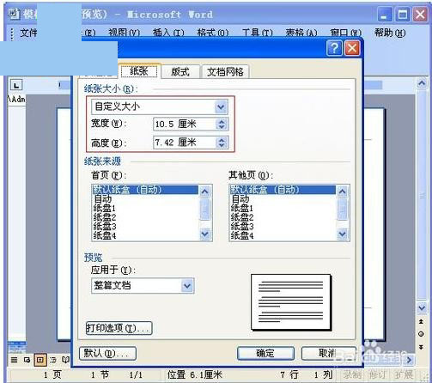Click the page preview thumbnail in dialog

point(291,302)
